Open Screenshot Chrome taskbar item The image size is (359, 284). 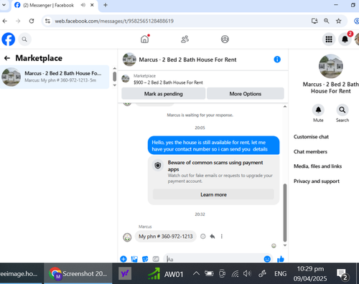78,273
